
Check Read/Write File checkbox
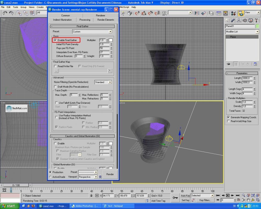(x=55, y=66)
